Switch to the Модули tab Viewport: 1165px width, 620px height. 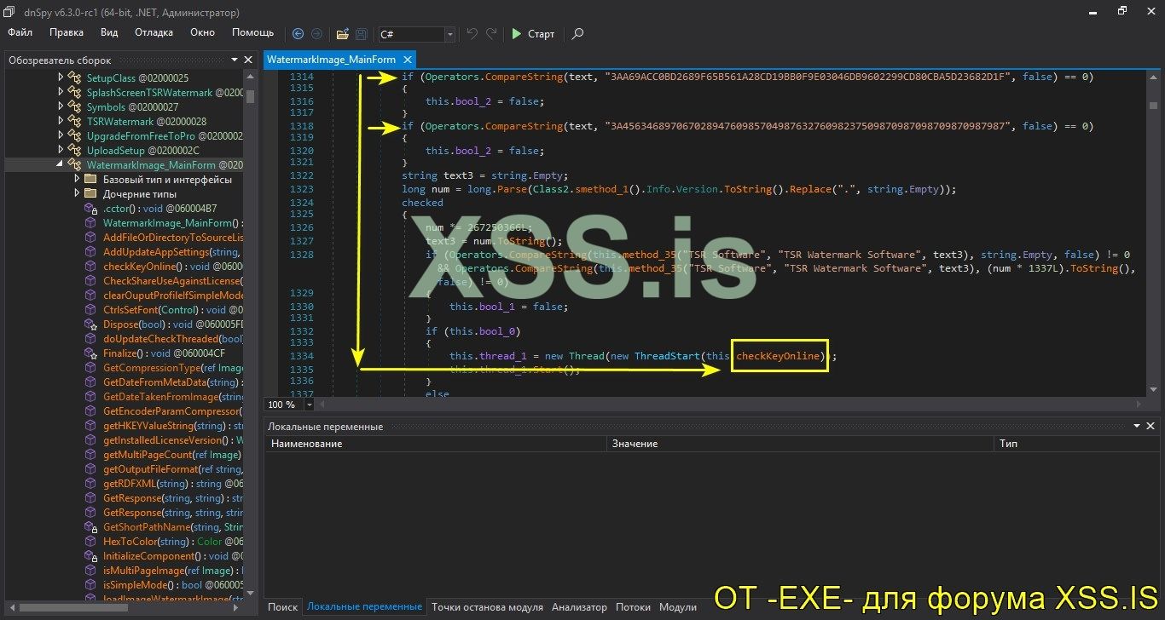click(x=678, y=607)
